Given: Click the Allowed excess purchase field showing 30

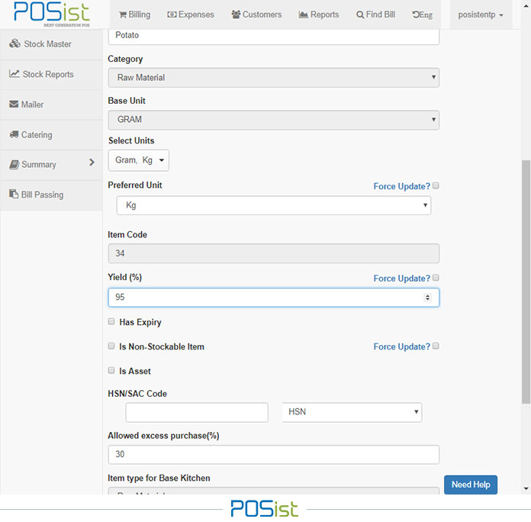Looking at the screenshot, I should 274,455.
